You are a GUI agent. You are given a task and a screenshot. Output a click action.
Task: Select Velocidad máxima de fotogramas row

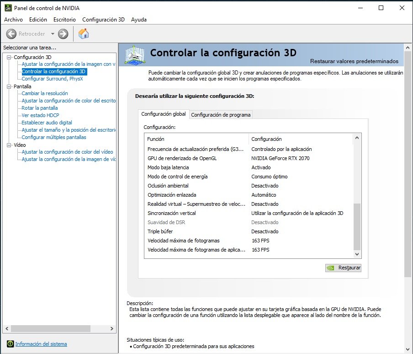tap(249, 241)
